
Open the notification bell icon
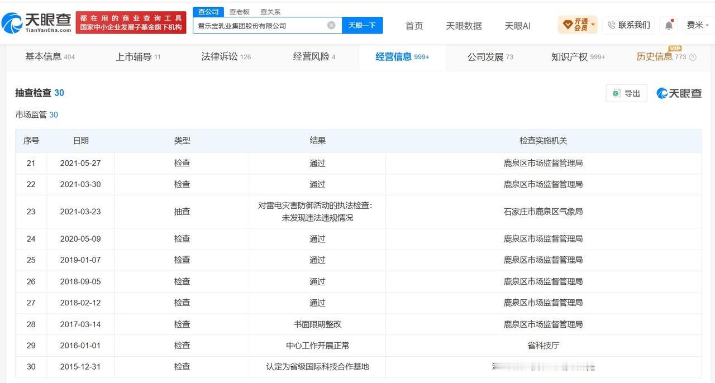[669, 25]
